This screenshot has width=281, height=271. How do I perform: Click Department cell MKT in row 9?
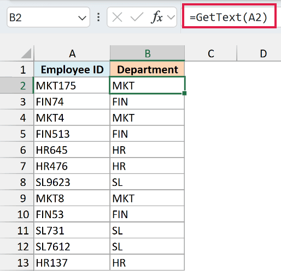pos(148,198)
